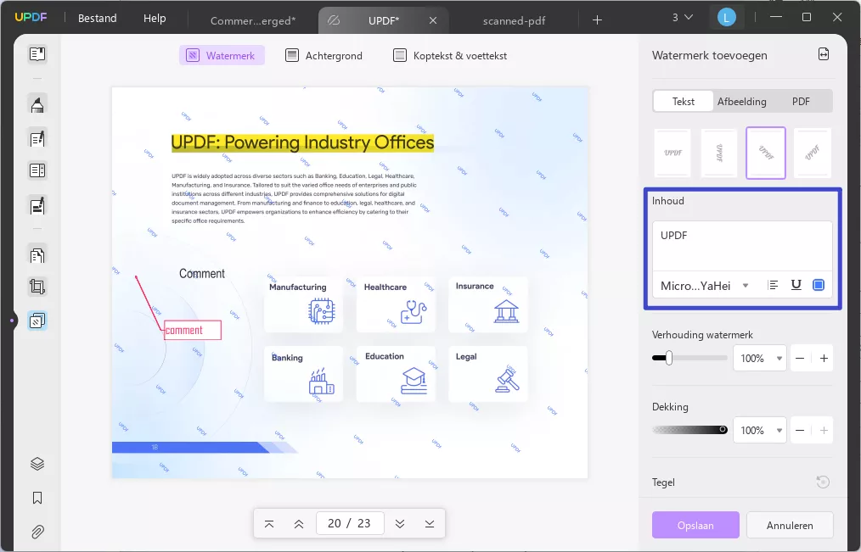The width and height of the screenshot is (861, 552).
Task: Open the Bestand menu
Action: (97, 18)
